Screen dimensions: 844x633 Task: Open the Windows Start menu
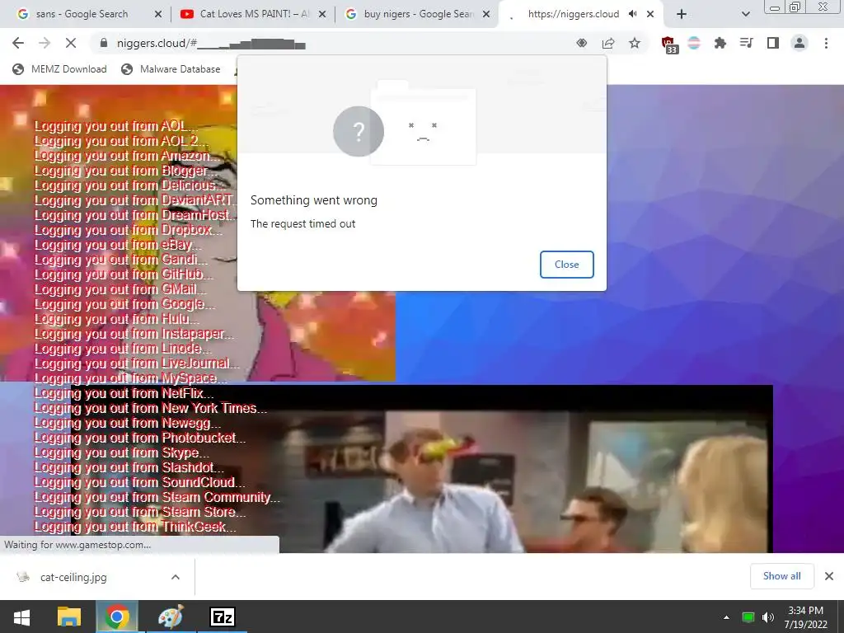tap(21, 617)
